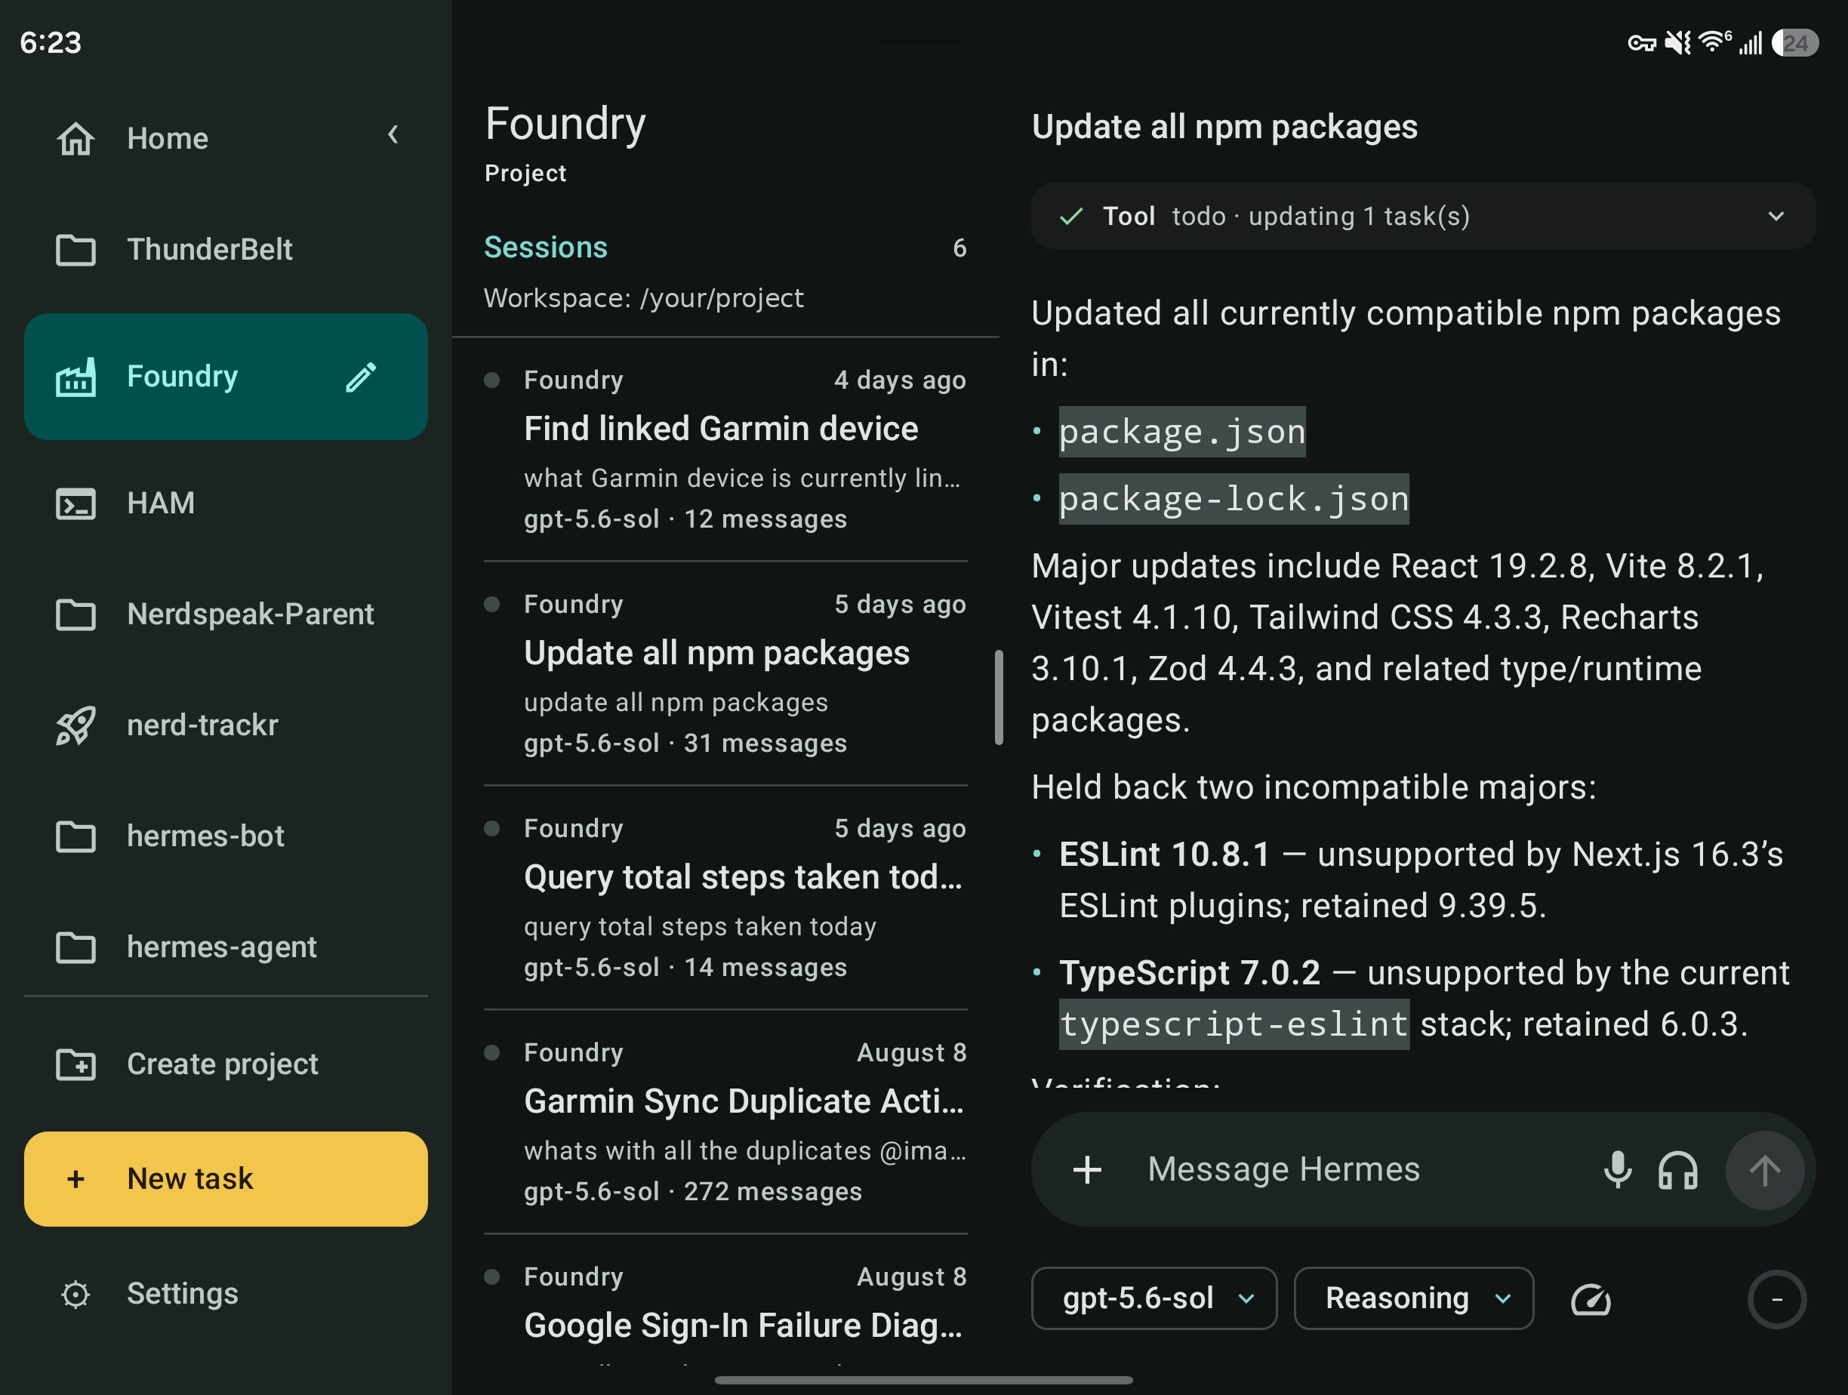Click the Create project folder-plus icon
The height and width of the screenshot is (1395, 1848).
click(75, 1064)
